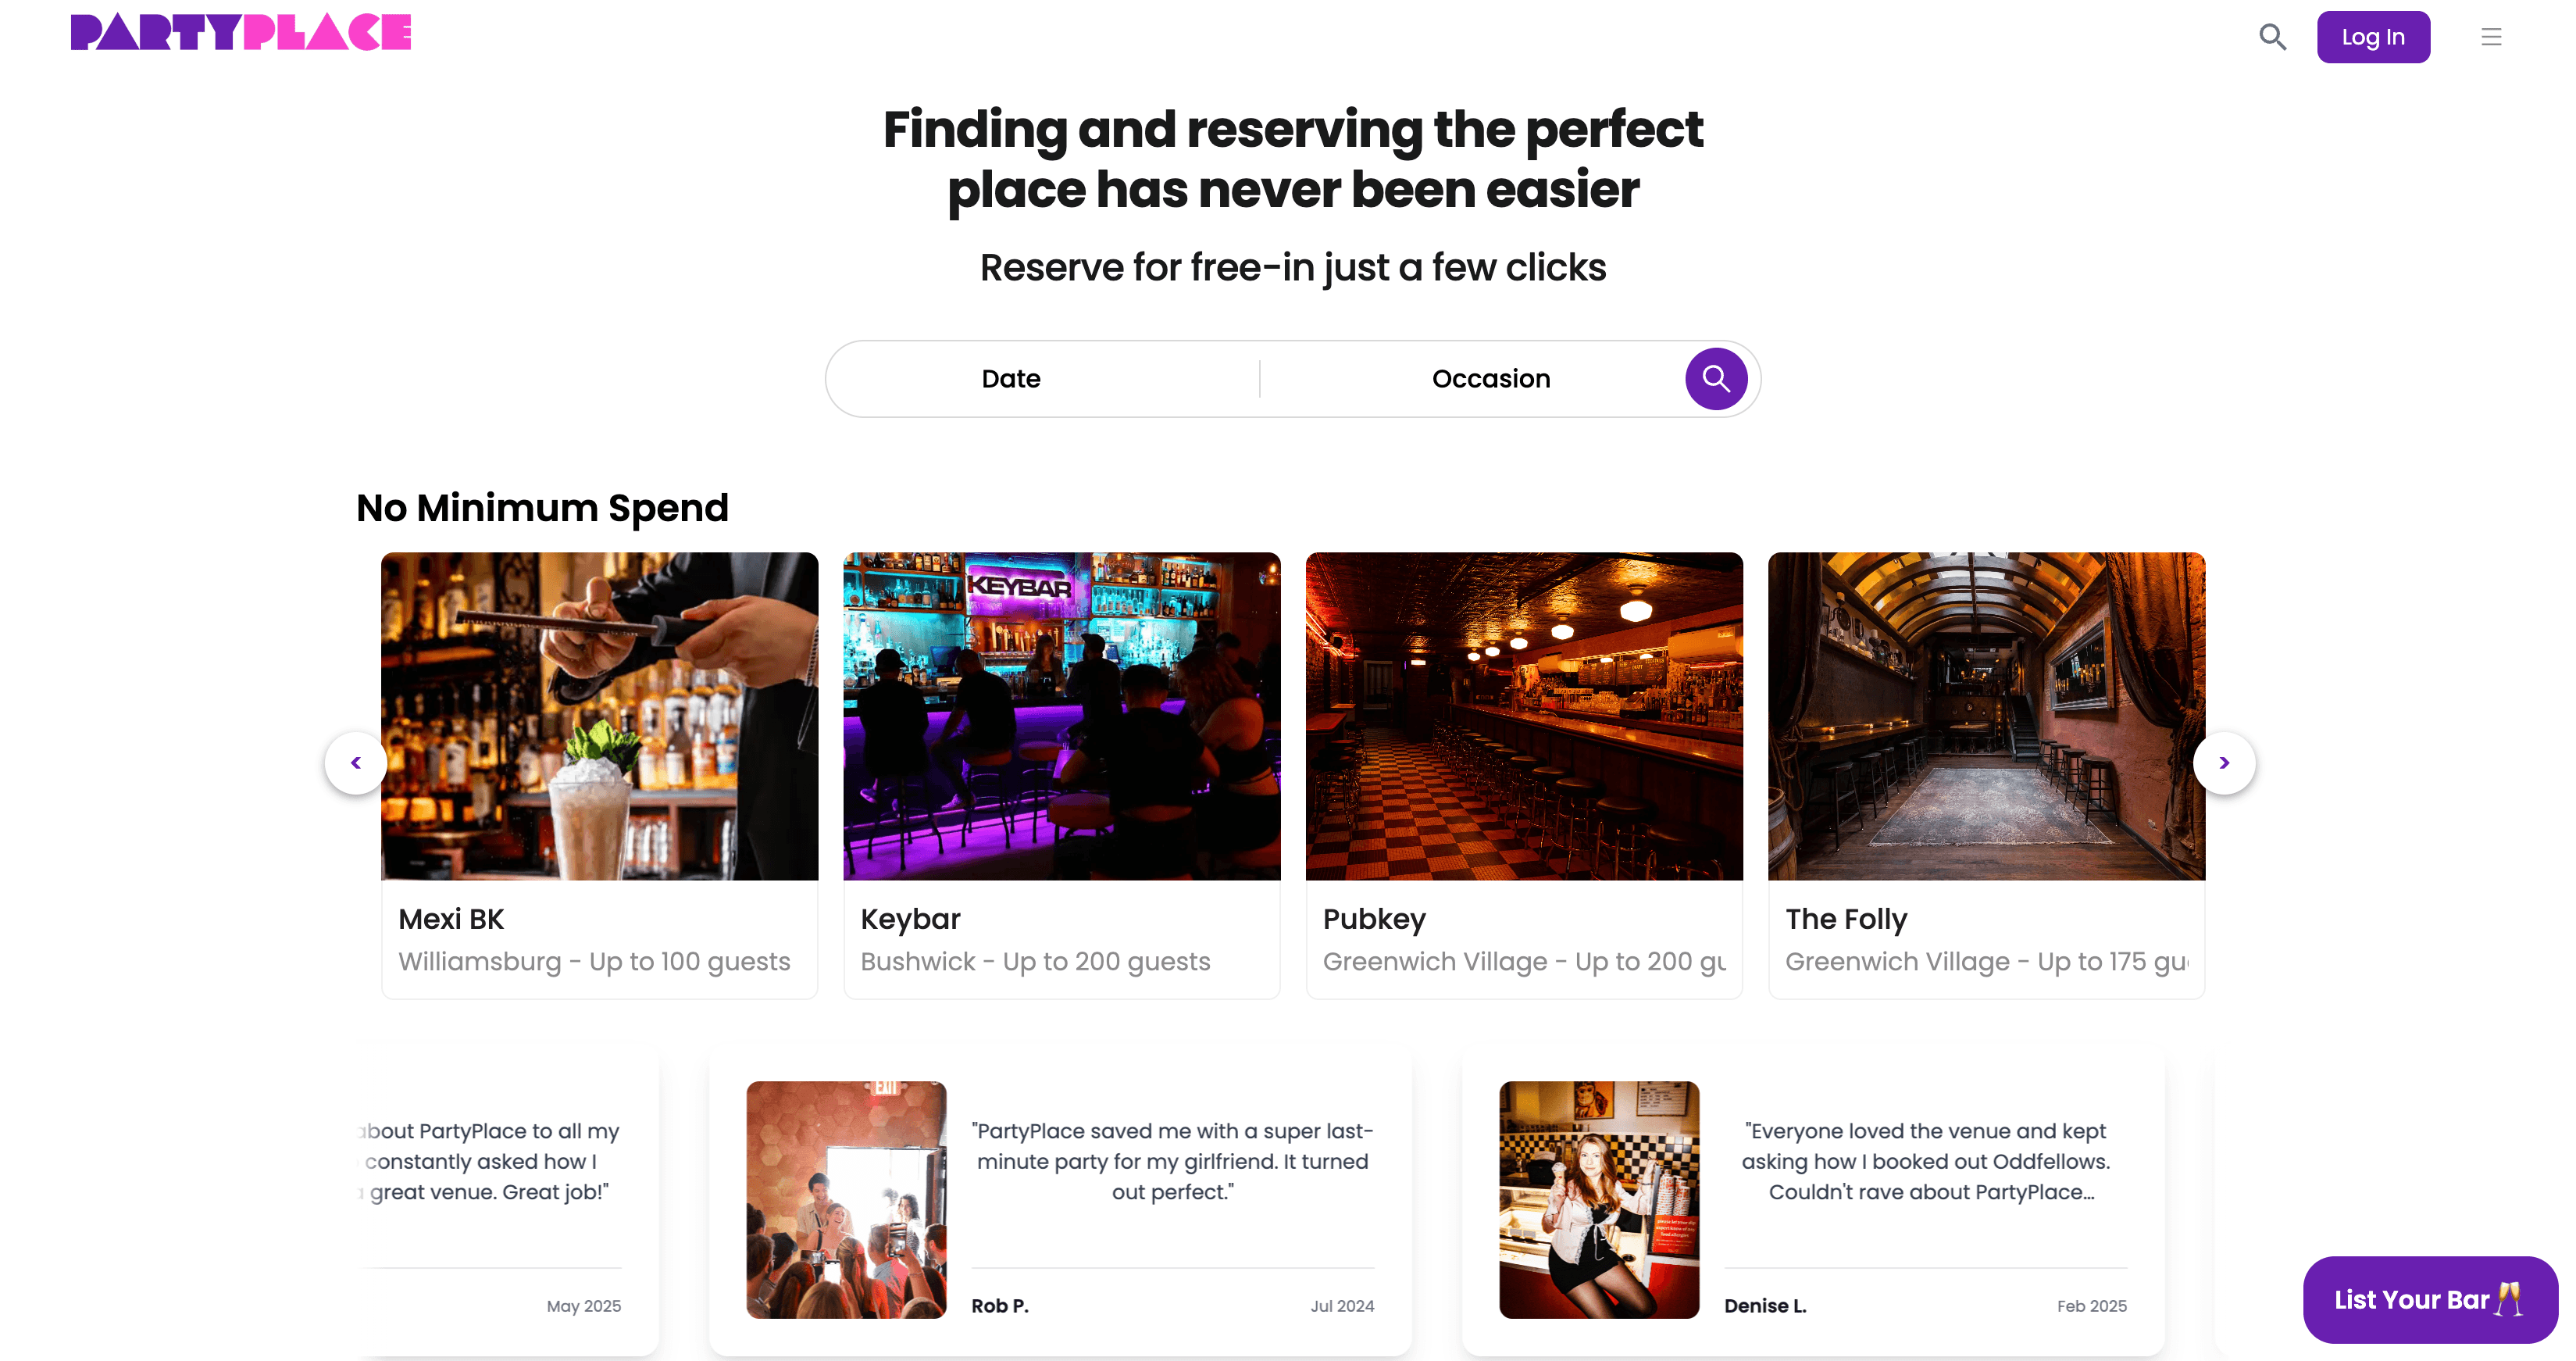Click the Pubkey venue name link
Viewport: 2576px width, 1361px height.
pos(1374,919)
